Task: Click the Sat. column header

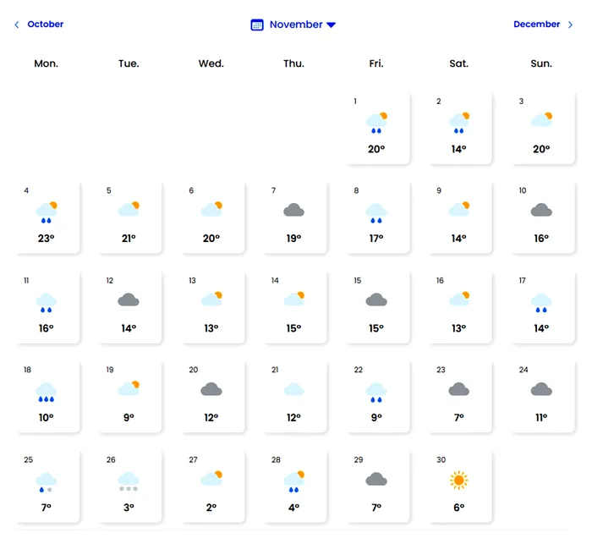Action: tap(459, 63)
